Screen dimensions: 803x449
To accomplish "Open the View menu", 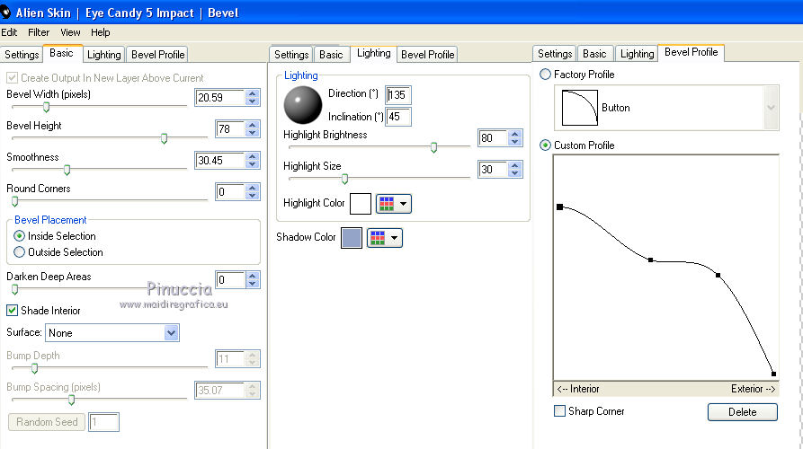I will [70, 32].
